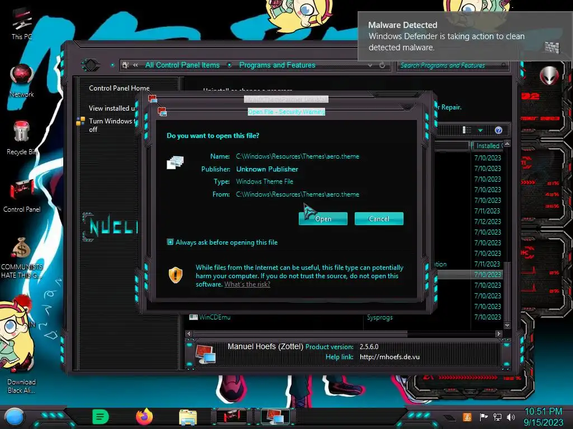Open File Explorer from the taskbar

(188, 417)
